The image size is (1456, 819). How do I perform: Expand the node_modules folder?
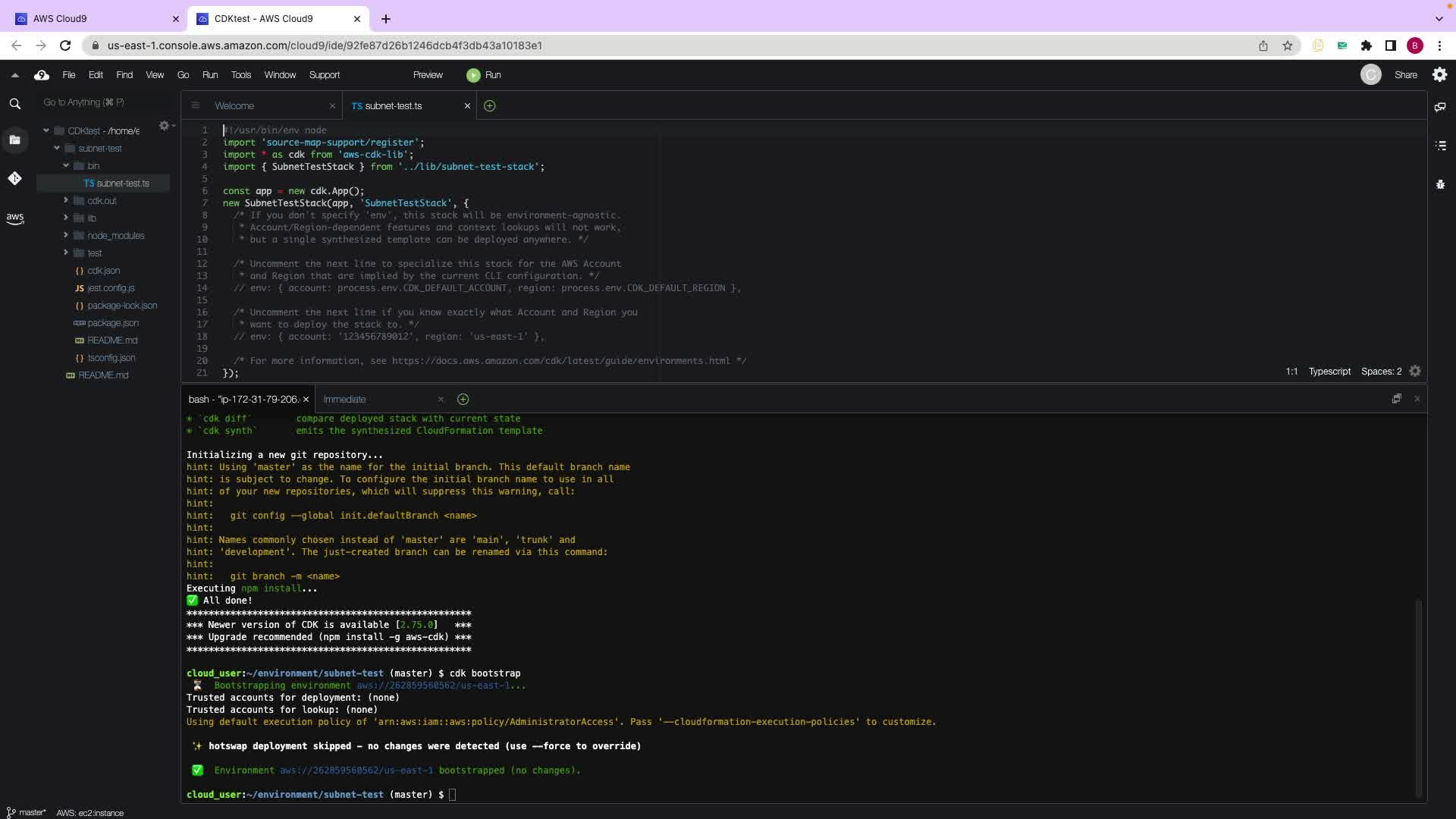pyautogui.click(x=66, y=235)
